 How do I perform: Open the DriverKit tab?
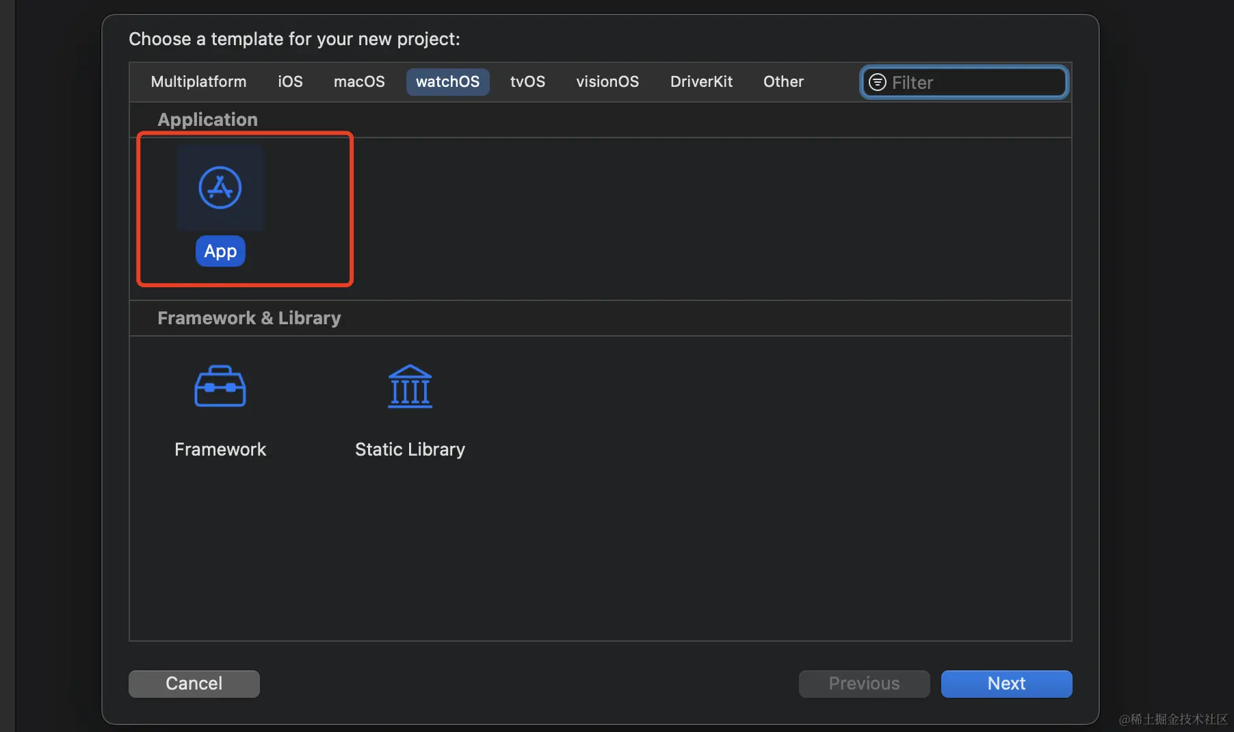[701, 82]
